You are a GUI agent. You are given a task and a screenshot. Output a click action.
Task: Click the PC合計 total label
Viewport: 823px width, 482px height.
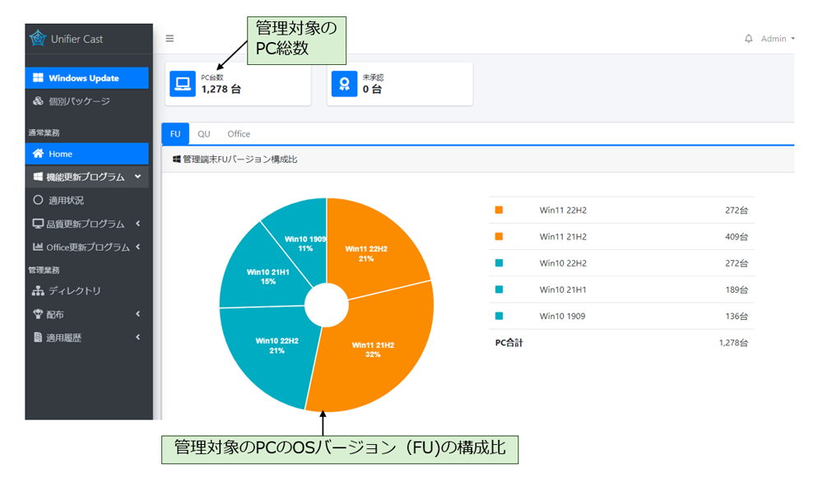tap(509, 343)
